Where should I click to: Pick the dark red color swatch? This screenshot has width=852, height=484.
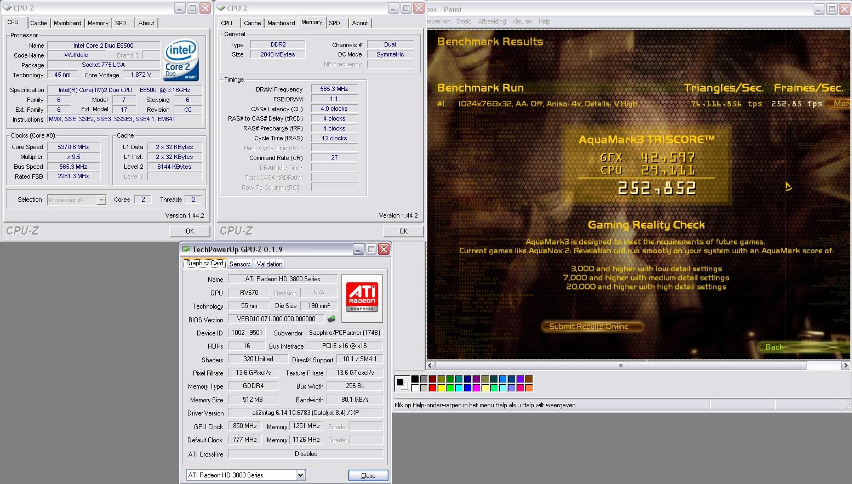coord(432,379)
